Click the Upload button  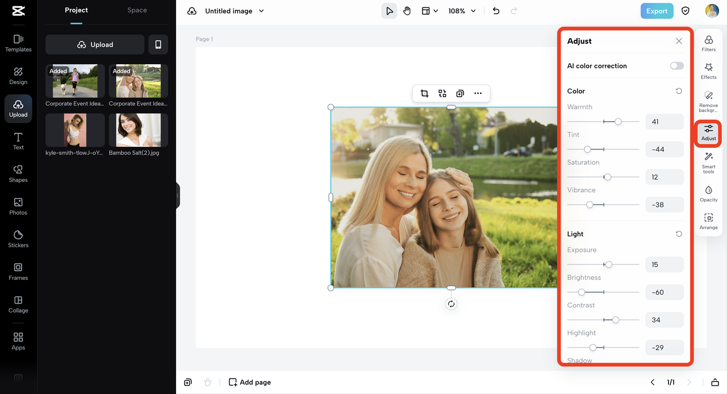point(95,44)
